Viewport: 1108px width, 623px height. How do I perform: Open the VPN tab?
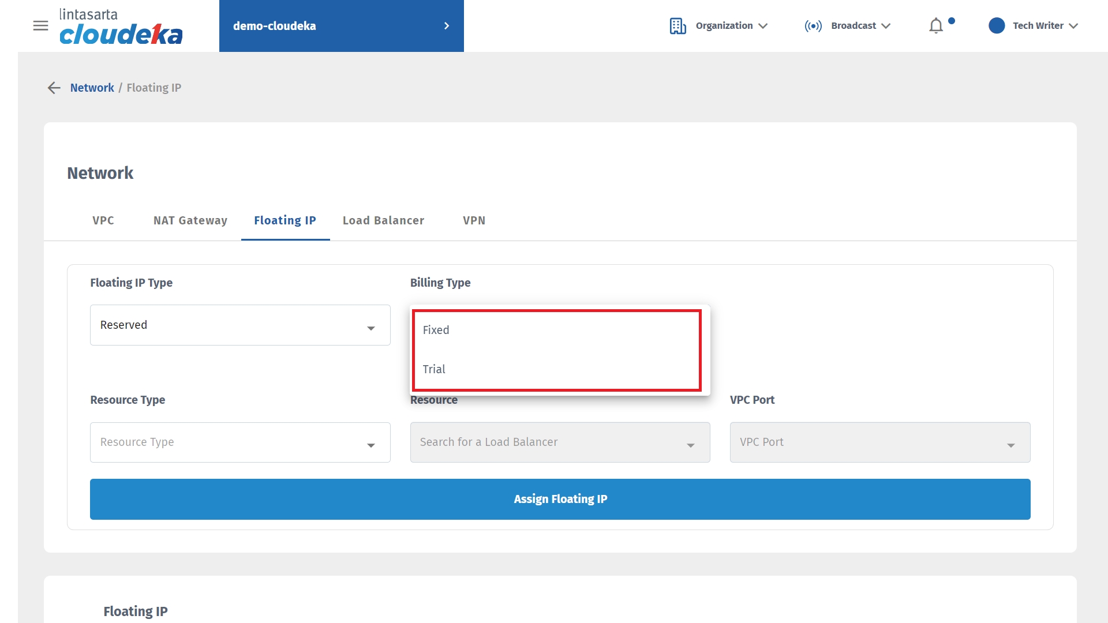pos(474,220)
